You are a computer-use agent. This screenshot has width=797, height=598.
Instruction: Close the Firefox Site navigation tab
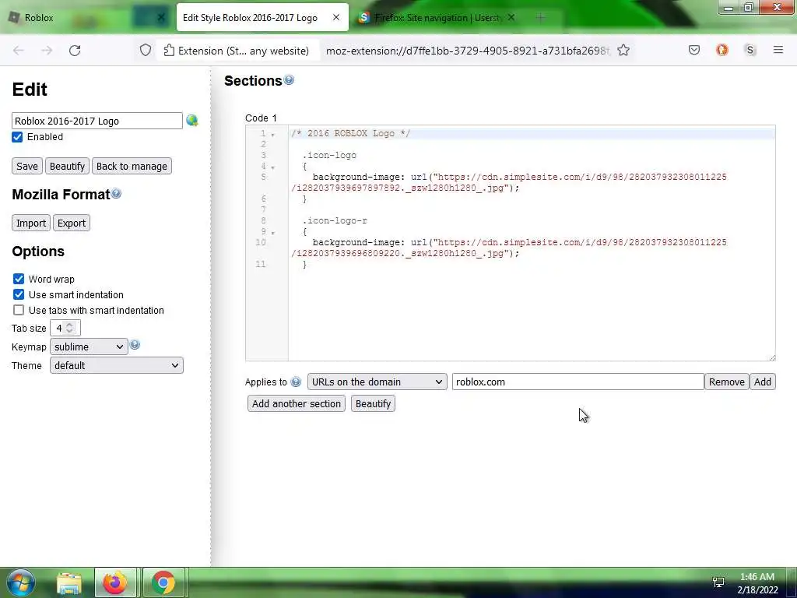pyautogui.click(x=511, y=17)
